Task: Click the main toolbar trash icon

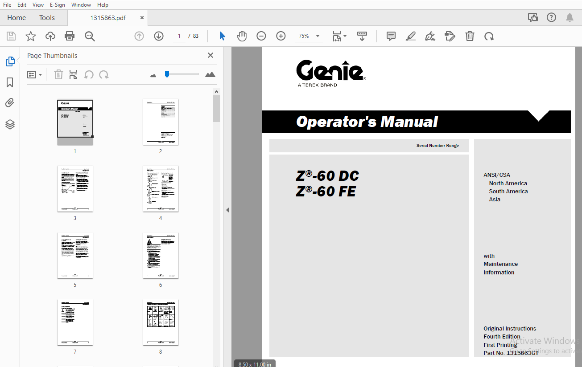Action: 470,36
